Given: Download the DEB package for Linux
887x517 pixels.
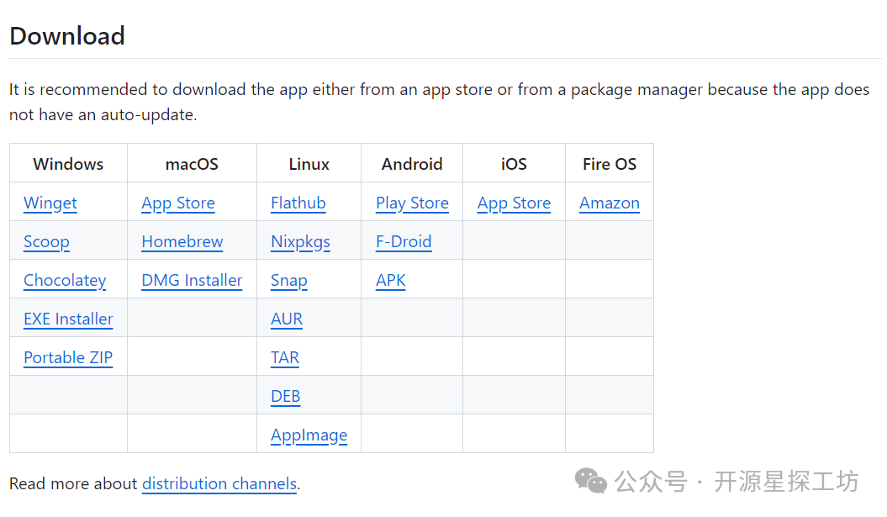Looking at the screenshot, I should (x=285, y=397).
